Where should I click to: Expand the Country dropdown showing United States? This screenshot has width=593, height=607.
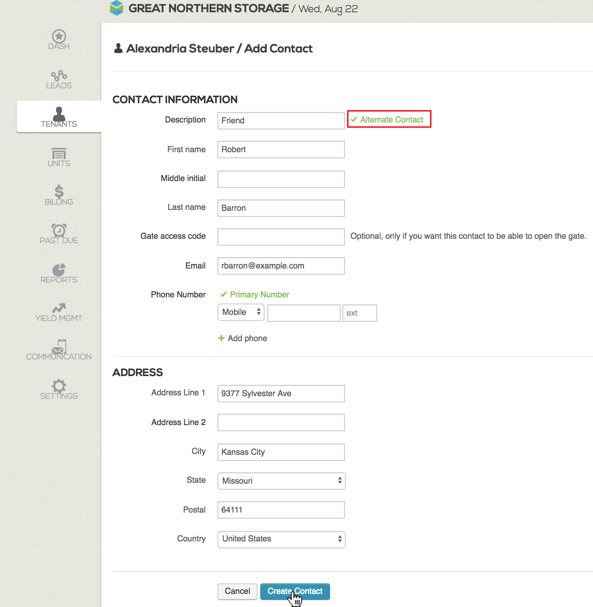click(x=281, y=539)
